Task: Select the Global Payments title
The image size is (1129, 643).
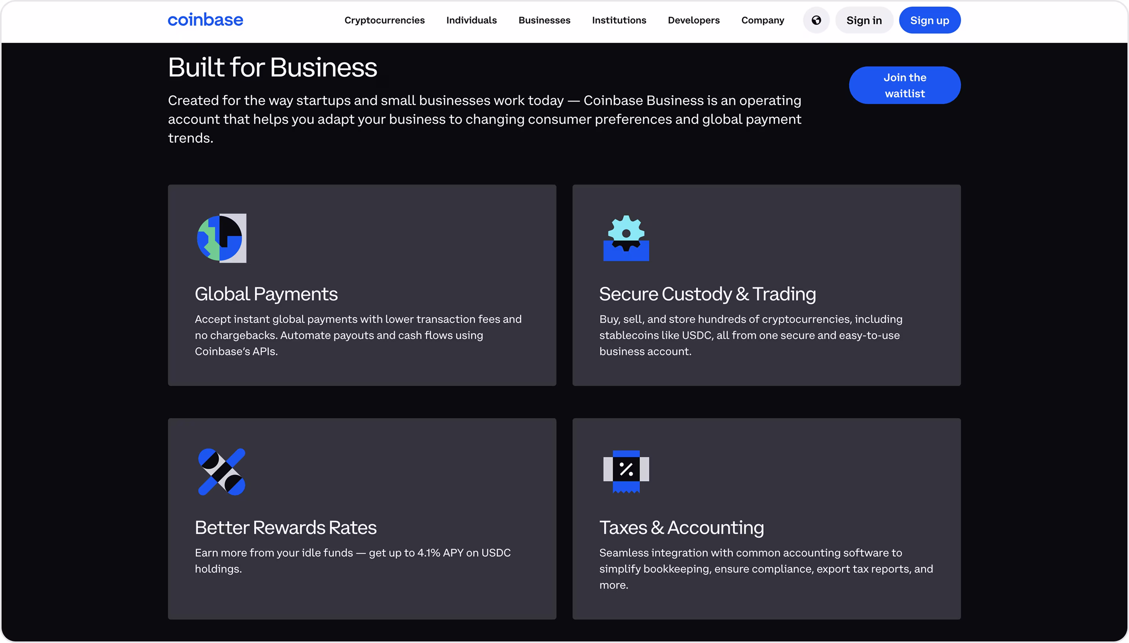Action: tap(266, 294)
